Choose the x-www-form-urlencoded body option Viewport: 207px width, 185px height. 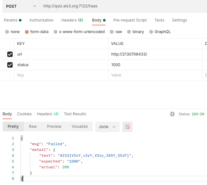click(x=56, y=32)
